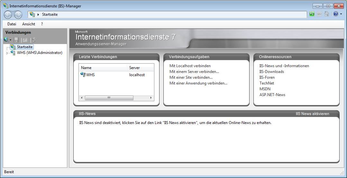The image size is (347, 178).
Task: Click the Startseite tree node icon
Action: tap(13, 47)
